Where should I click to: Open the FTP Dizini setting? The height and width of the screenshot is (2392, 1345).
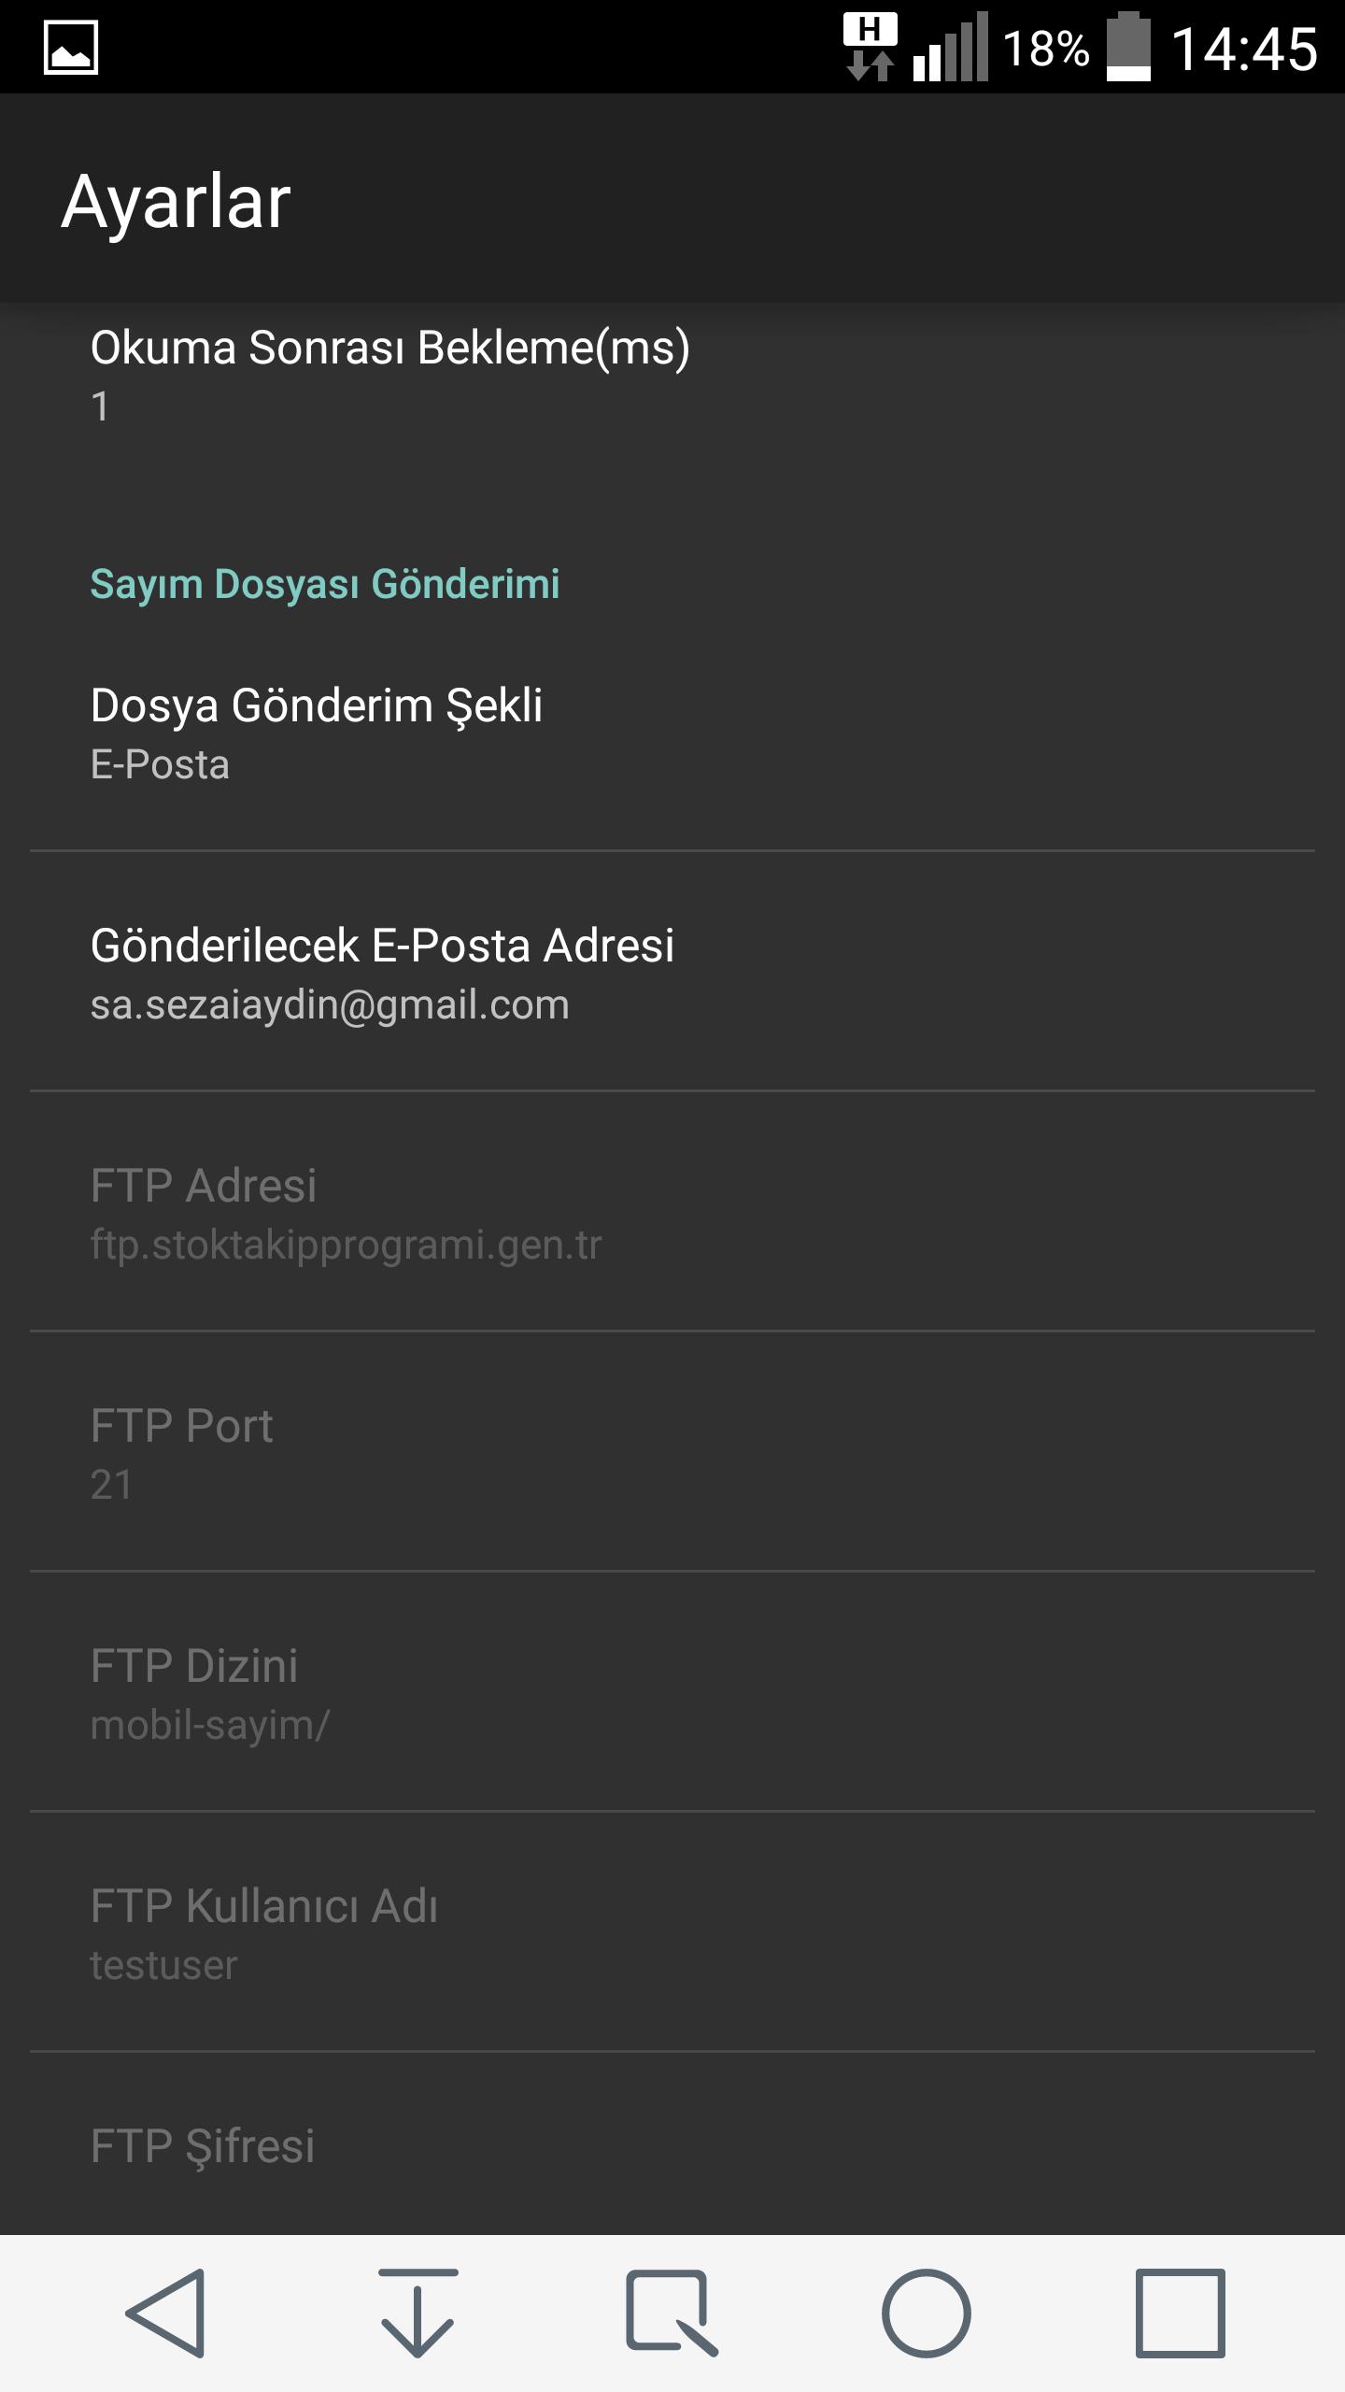point(672,1693)
